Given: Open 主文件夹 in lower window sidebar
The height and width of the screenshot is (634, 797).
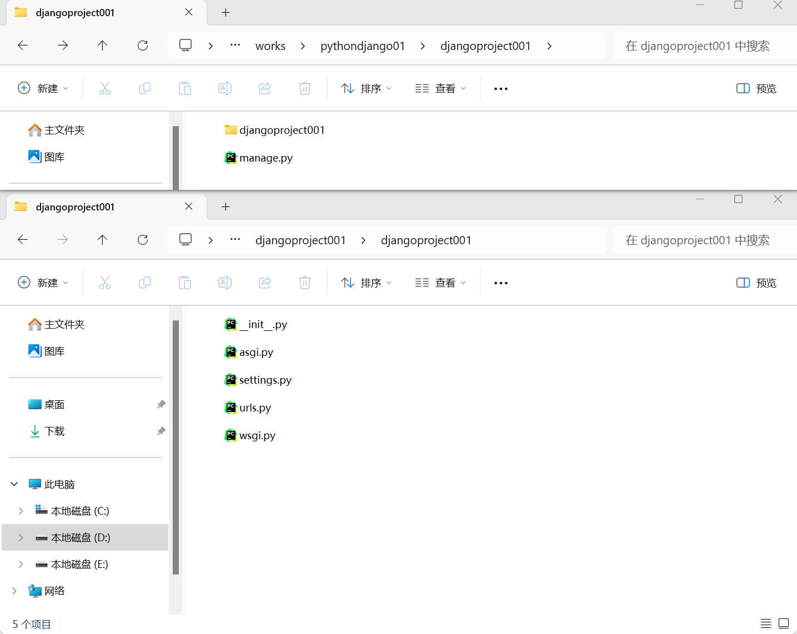Looking at the screenshot, I should pos(57,324).
